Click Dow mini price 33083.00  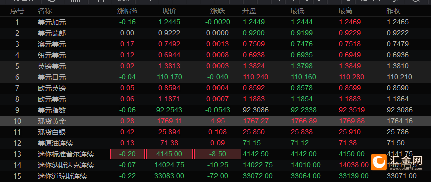[169, 176]
